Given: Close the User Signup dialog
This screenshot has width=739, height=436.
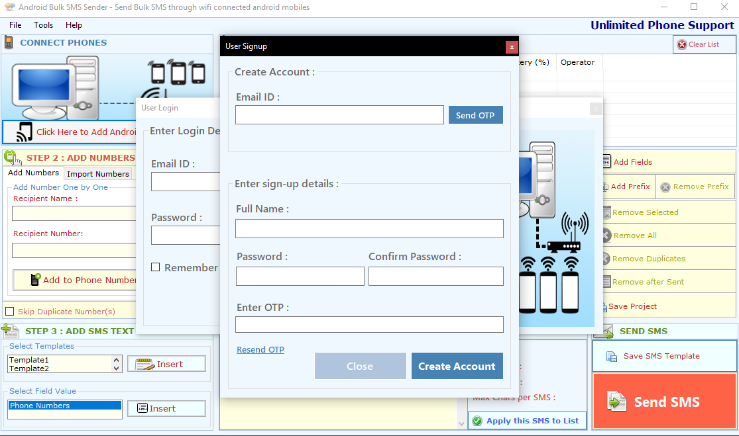Looking at the screenshot, I should coord(510,46).
